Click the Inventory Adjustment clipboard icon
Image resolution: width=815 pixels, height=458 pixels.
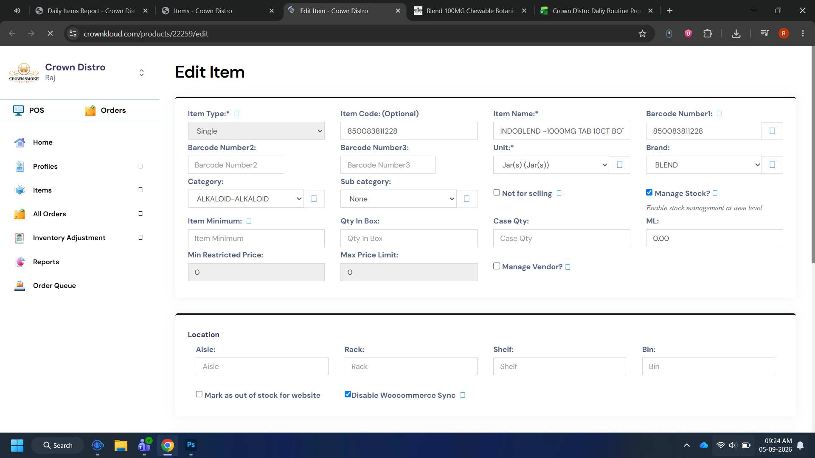click(20, 238)
